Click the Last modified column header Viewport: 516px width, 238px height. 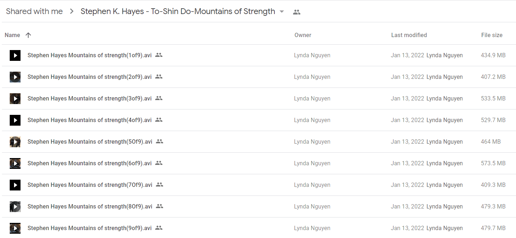pyautogui.click(x=409, y=35)
